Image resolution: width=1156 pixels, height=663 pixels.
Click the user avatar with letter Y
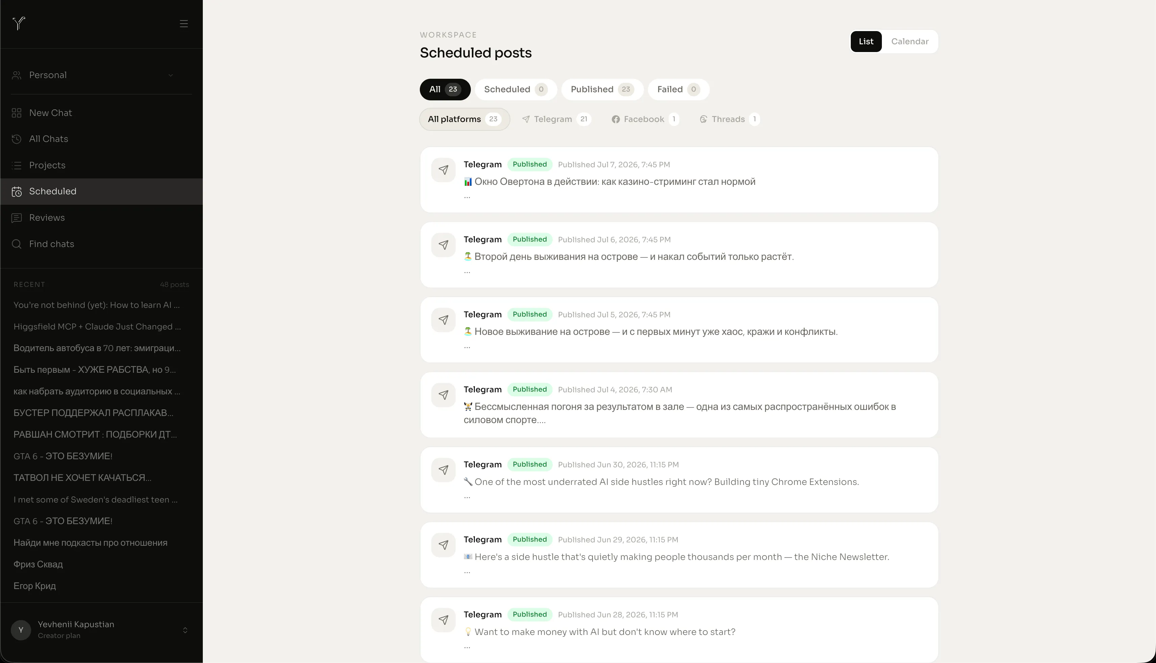point(21,630)
